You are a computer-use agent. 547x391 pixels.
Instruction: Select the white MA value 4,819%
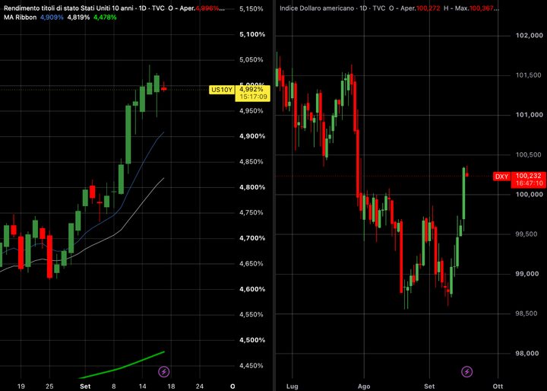point(78,17)
